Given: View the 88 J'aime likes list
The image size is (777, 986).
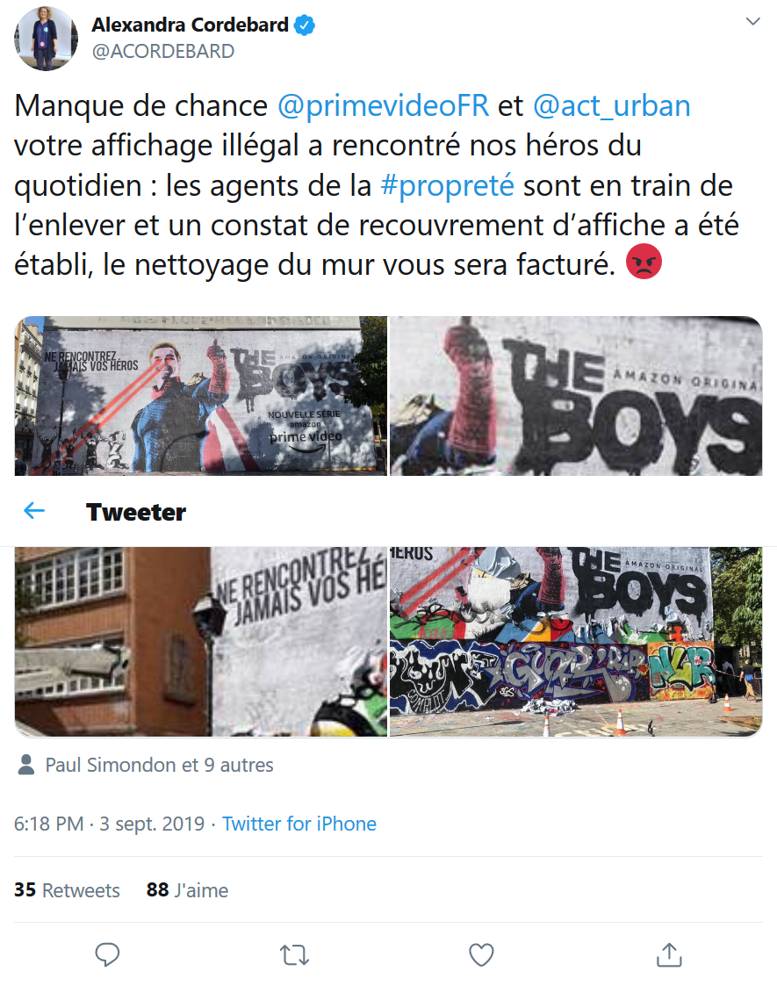Looking at the screenshot, I should 187,890.
